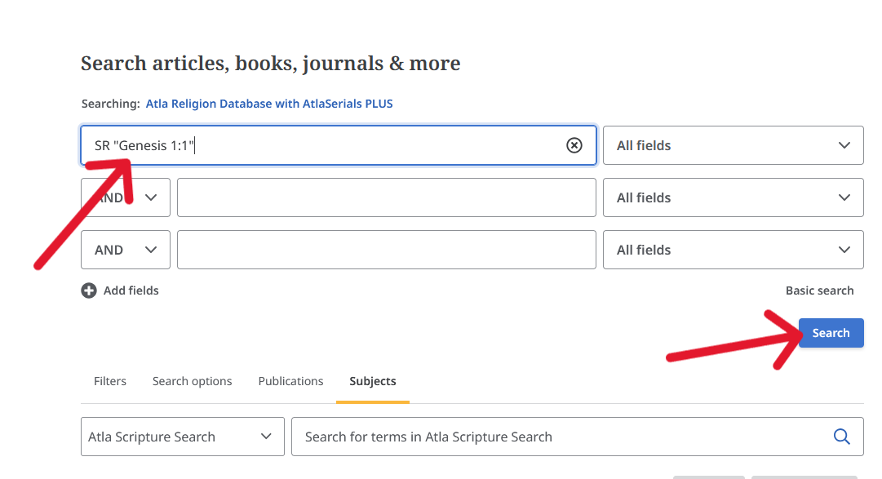
Task: Expand the second row boolean operator dropdown
Action: click(126, 197)
